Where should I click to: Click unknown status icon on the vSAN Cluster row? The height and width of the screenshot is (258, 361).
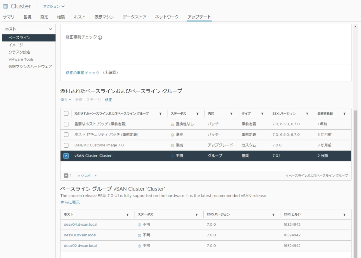pos(172,156)
